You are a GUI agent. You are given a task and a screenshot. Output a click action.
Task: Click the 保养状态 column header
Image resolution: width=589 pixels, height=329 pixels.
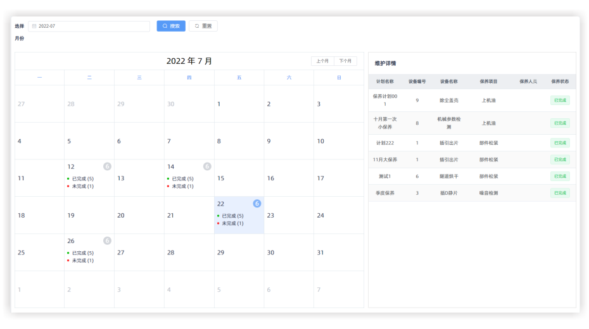[x=560, y=82]
